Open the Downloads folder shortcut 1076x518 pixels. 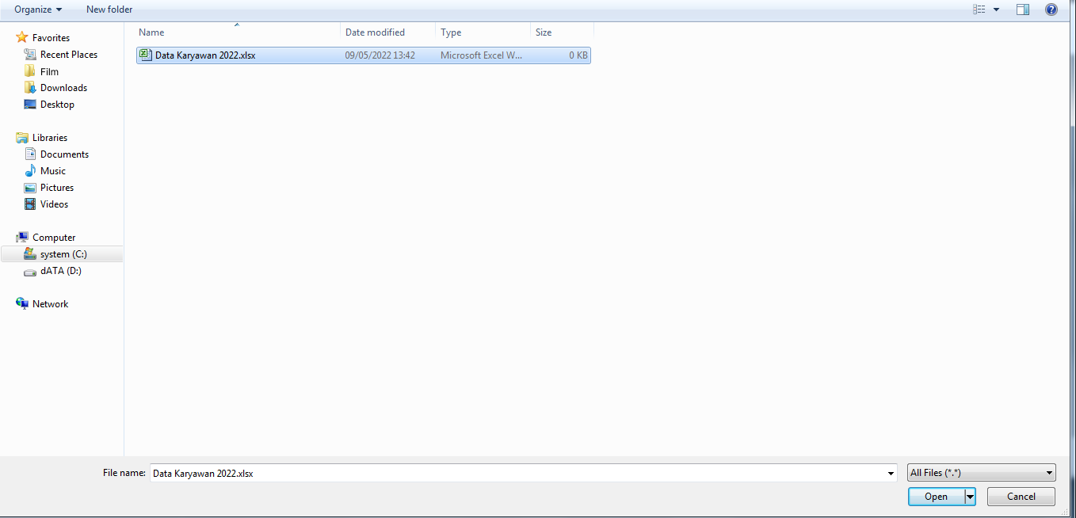pos(63,88)
